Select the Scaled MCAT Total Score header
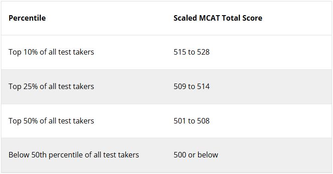The height and width of the screenshot is (174, 333). click(218, 18)
